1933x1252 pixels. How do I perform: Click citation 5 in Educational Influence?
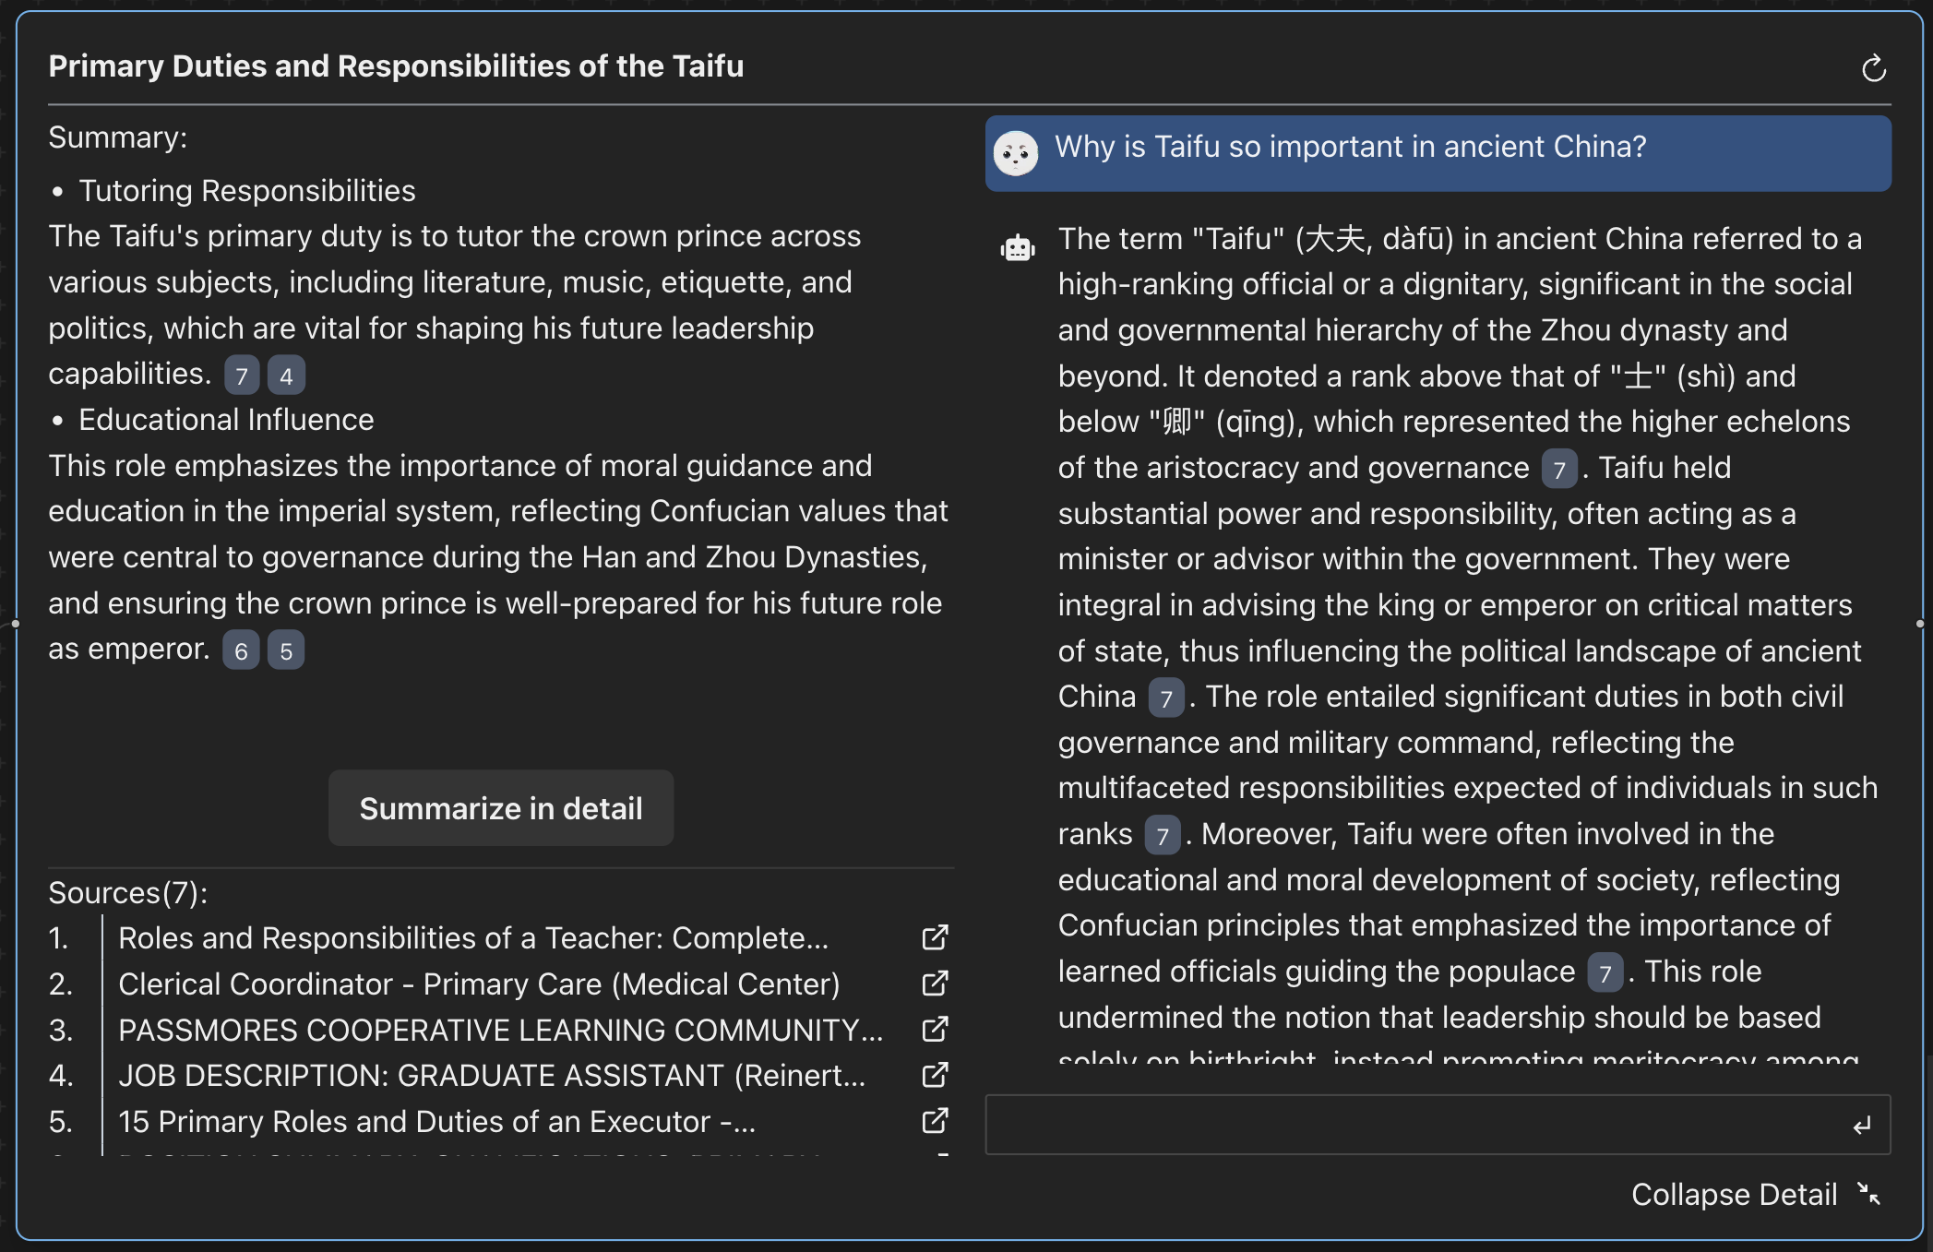point(286,650)
